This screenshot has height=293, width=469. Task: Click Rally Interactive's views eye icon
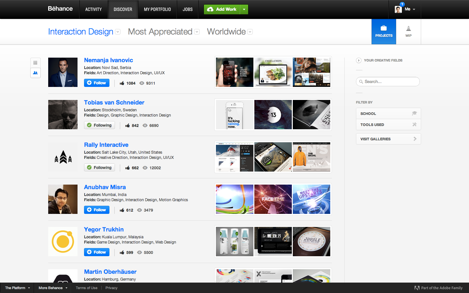click(145, 168)
